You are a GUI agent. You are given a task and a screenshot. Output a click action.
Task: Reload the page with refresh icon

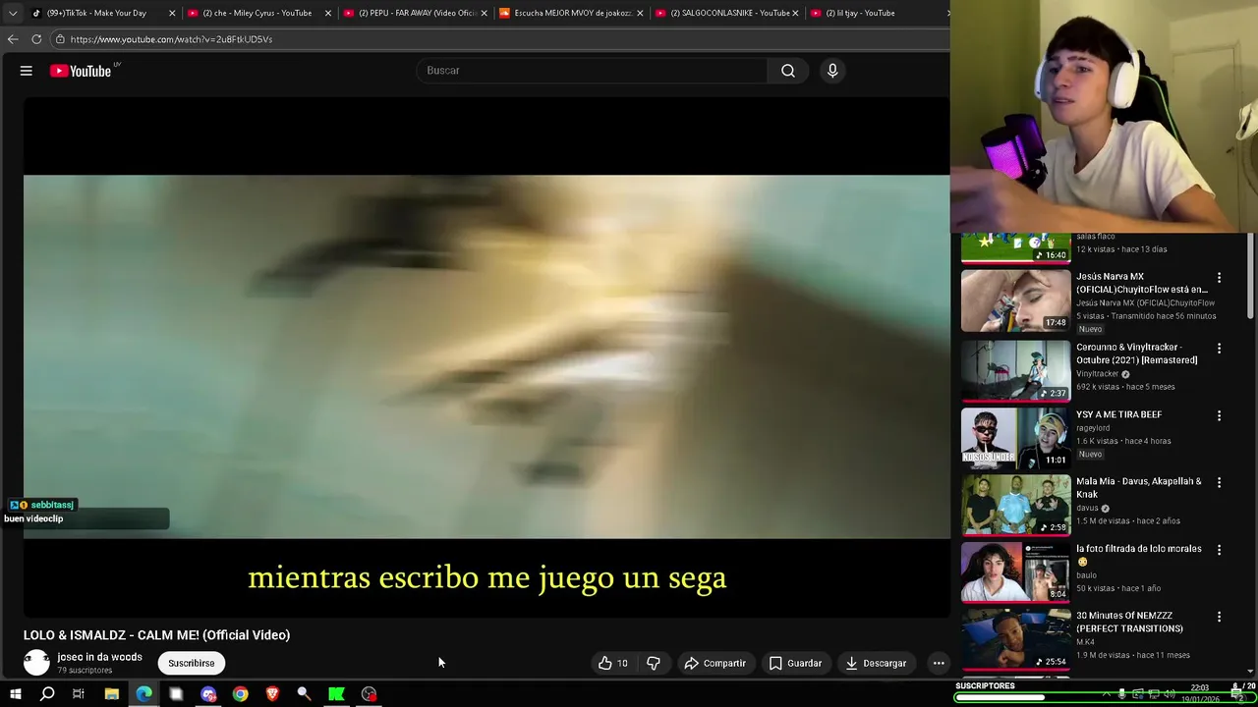coord(36,39)
